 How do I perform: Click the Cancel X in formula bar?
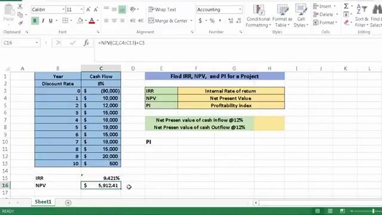point(58,43)
